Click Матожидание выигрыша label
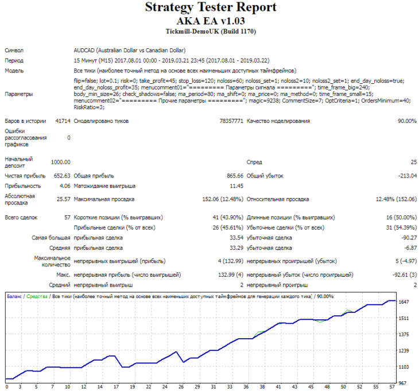Screen dimensions: 419x391 [104, 186]
